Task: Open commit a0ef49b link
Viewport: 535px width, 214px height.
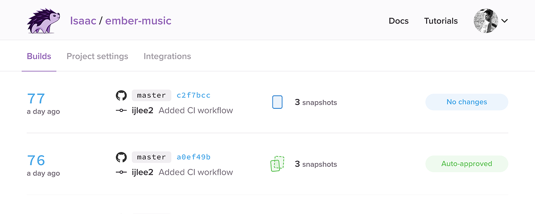Action: 193,157
